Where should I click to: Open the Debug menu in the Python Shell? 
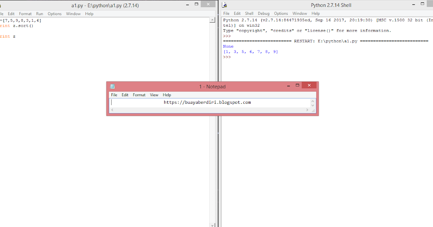point(263,13)
